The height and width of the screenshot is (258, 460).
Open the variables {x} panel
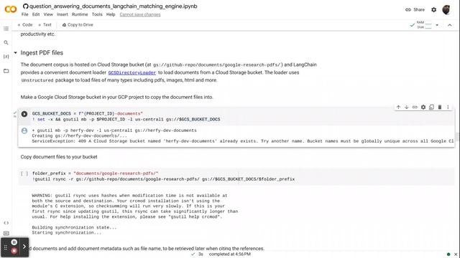click(x=6, y=57)
